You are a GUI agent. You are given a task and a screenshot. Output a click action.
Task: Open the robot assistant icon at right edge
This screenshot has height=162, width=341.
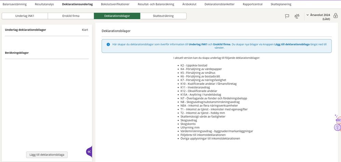pos(338,120)
